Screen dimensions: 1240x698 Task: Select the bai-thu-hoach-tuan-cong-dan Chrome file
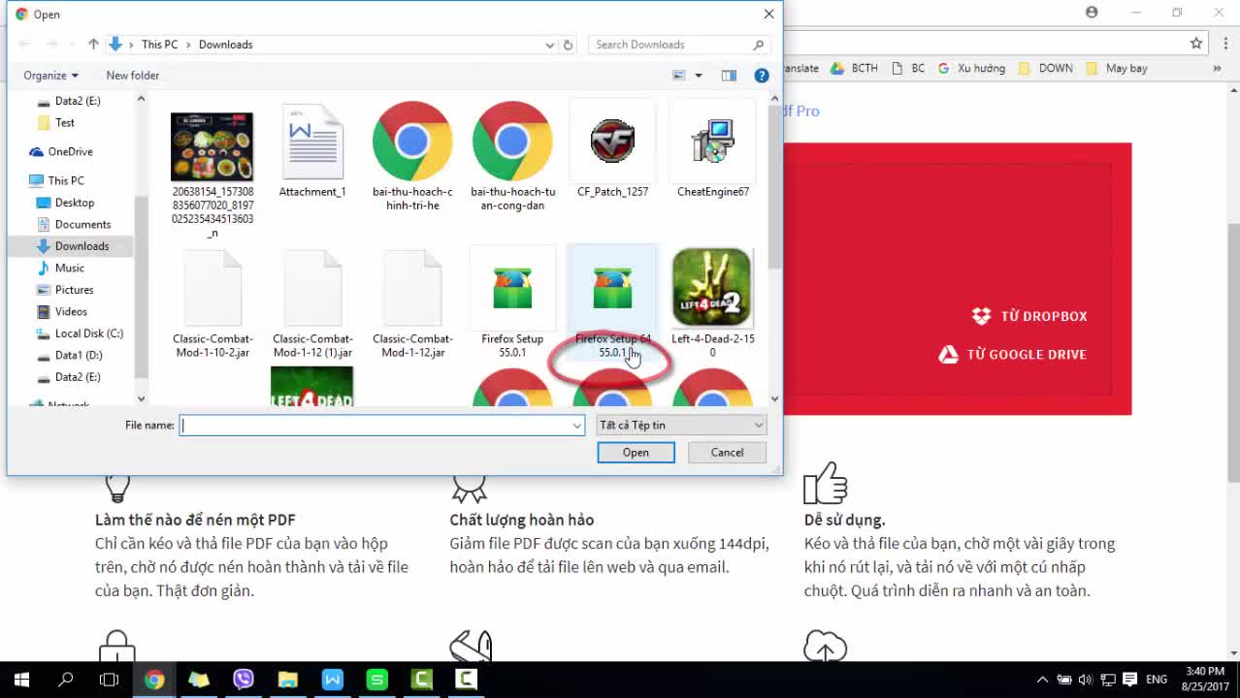coord(512,142)
